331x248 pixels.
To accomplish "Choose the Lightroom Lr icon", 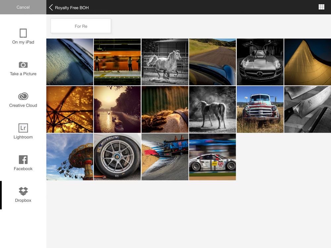I will tap(23, 128).
